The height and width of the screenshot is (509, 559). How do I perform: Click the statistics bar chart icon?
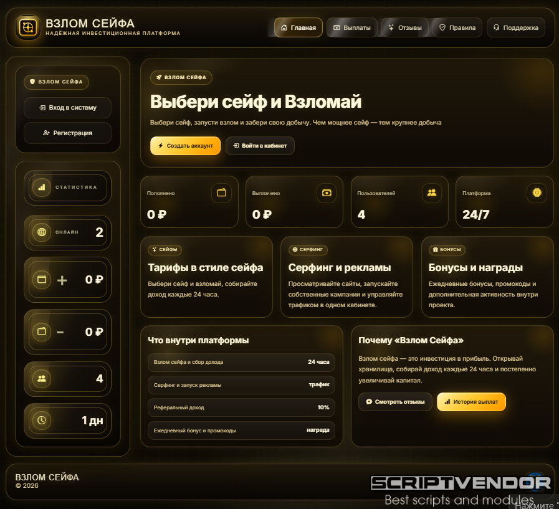coord(42,187)
